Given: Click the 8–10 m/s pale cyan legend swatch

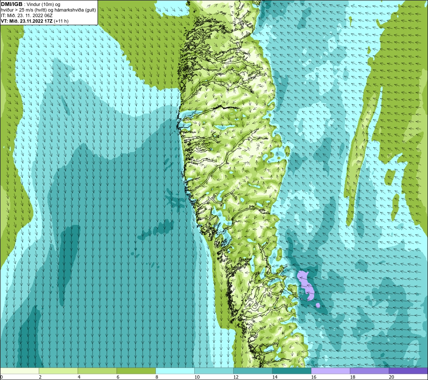Looking at the screenshot, I should [x=175, y=371].
